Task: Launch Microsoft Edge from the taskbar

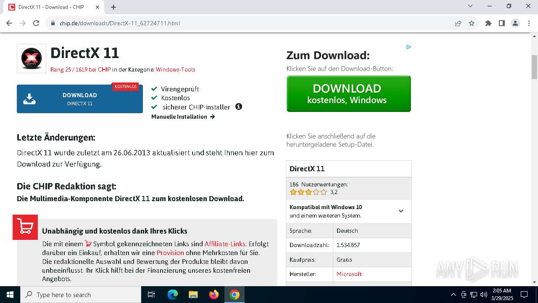Action: (x=173, y=295)
